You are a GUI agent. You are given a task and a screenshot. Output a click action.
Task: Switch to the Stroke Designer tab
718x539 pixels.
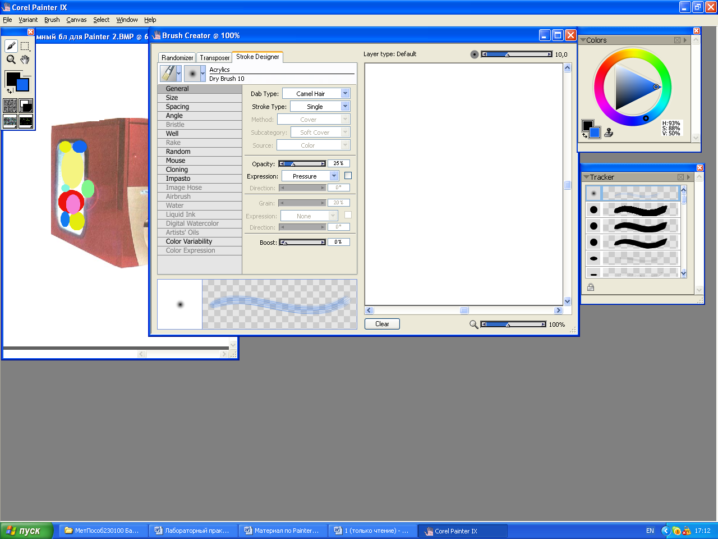tap(257, 57)
